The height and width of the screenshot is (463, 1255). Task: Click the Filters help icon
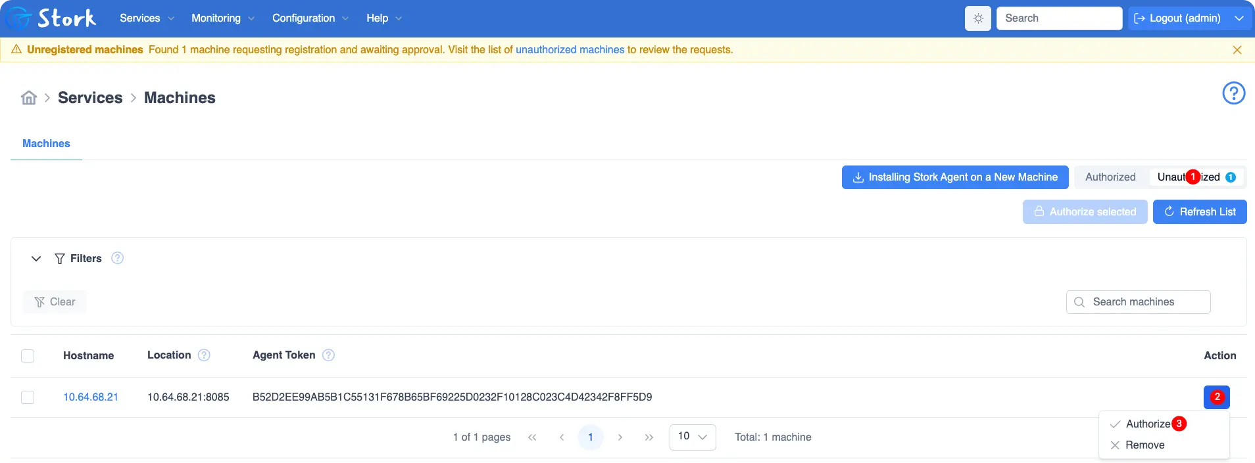[117, 258]
